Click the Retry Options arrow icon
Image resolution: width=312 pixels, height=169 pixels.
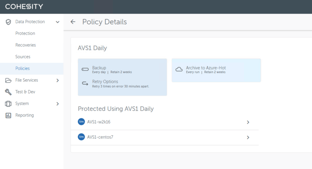point(85,83)
